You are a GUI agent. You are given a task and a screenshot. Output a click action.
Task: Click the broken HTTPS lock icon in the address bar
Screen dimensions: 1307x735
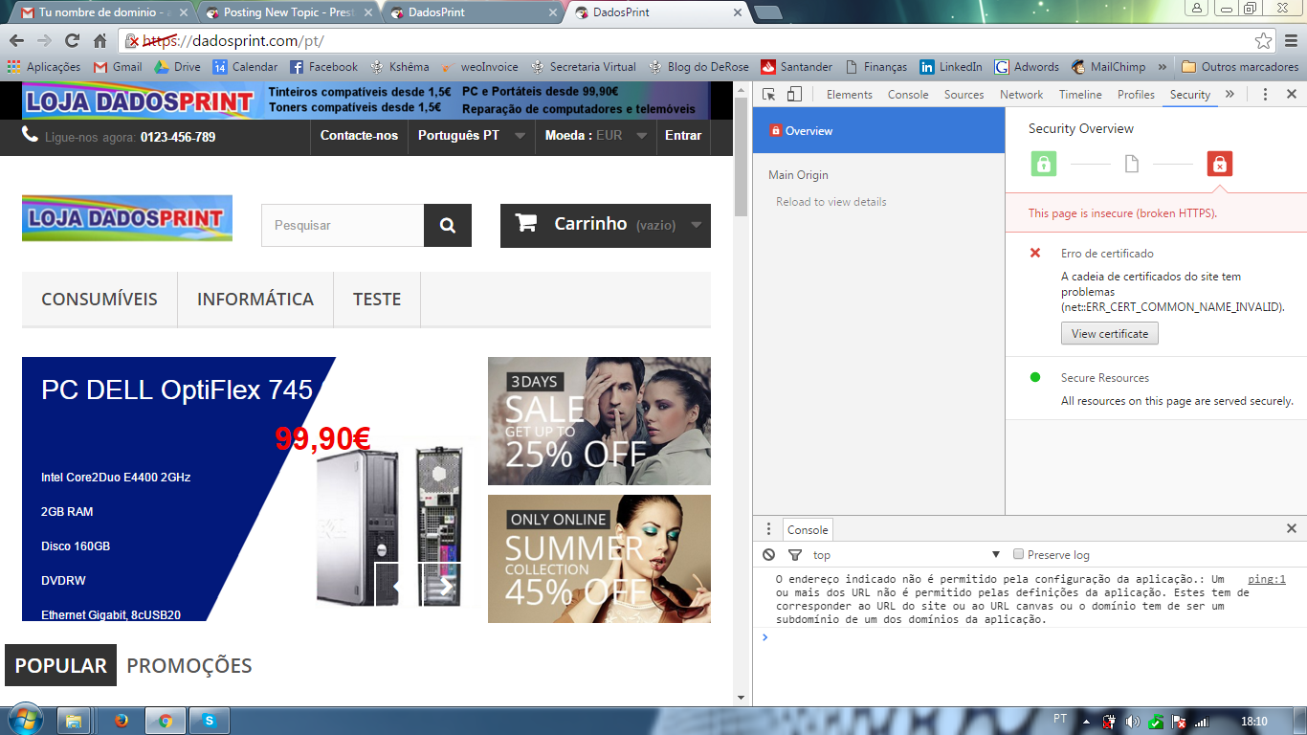[133, 41]
